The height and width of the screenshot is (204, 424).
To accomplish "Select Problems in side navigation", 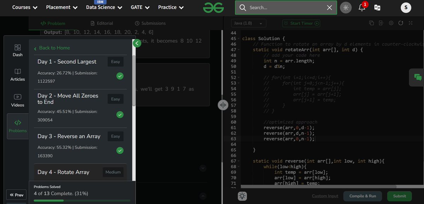I will point(18,126).
